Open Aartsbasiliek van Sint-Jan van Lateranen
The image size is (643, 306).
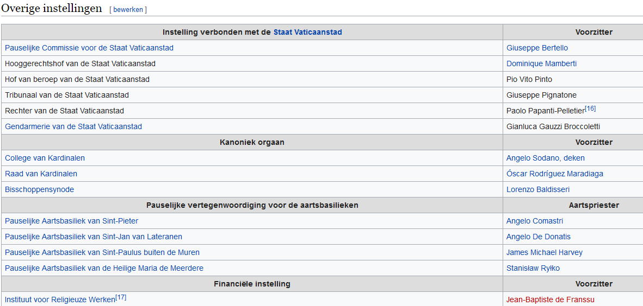tap(94, 237)
